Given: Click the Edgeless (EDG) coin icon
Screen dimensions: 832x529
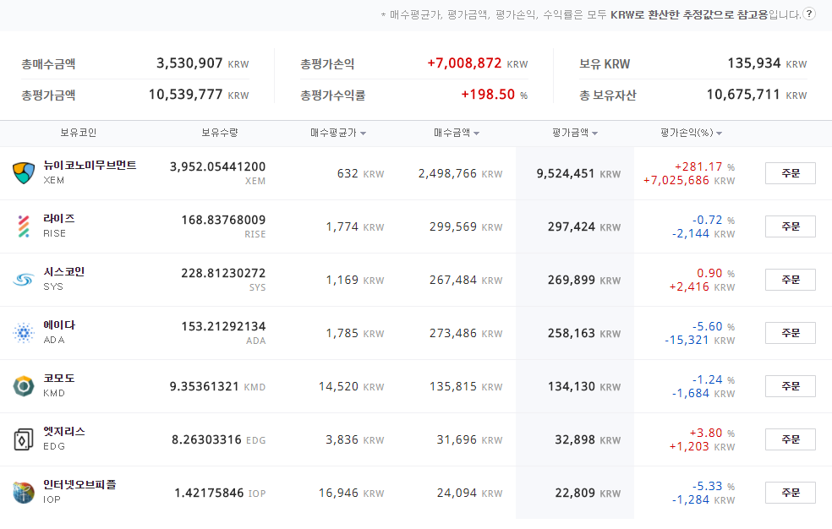Looking at the screenshot, I should (x=22, y=439).
